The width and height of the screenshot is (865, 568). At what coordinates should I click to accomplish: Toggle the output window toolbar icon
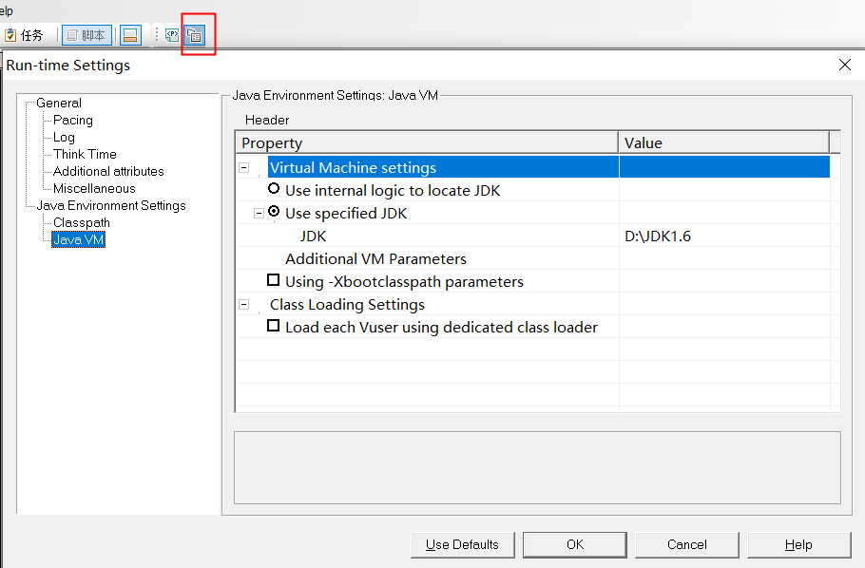point(131,35)
